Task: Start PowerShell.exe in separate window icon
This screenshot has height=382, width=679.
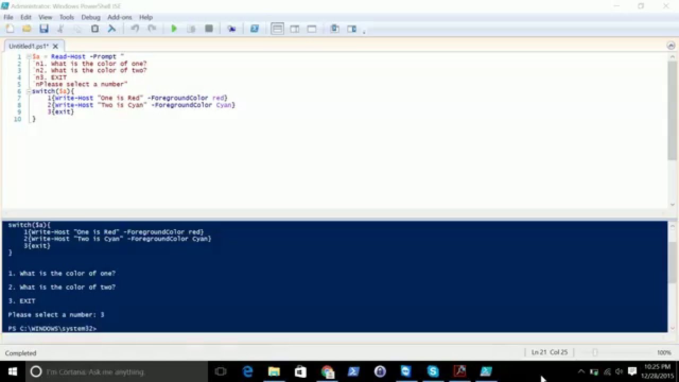Action: pos(254,29)
